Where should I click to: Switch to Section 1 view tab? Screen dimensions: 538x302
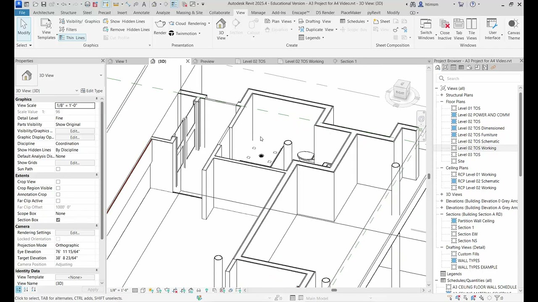348,61
